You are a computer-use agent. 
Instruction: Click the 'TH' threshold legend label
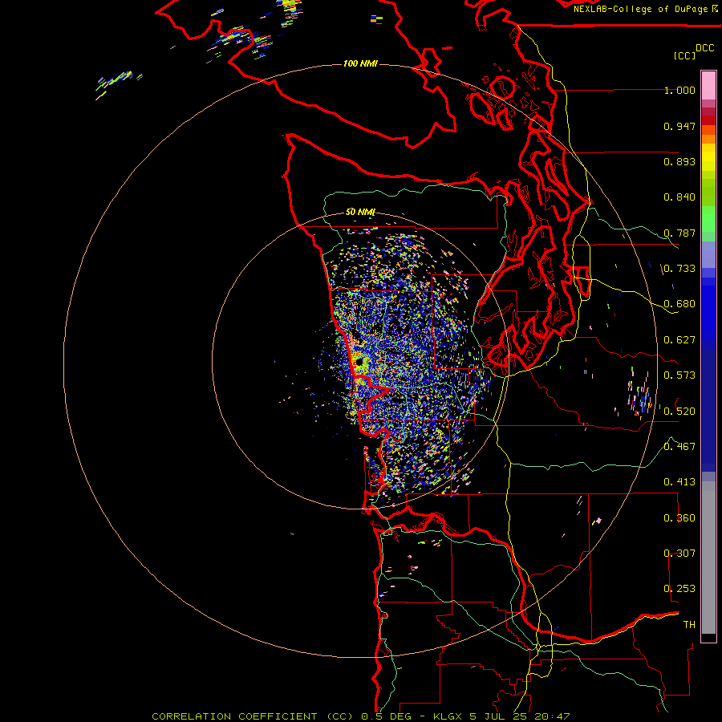689,625
